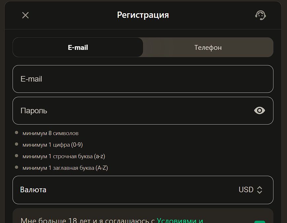Click the eye icon in password field
This screenshot has height=223, width=287.
[x=259, y=110]
